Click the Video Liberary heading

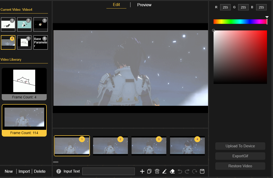tap(11, 59)
